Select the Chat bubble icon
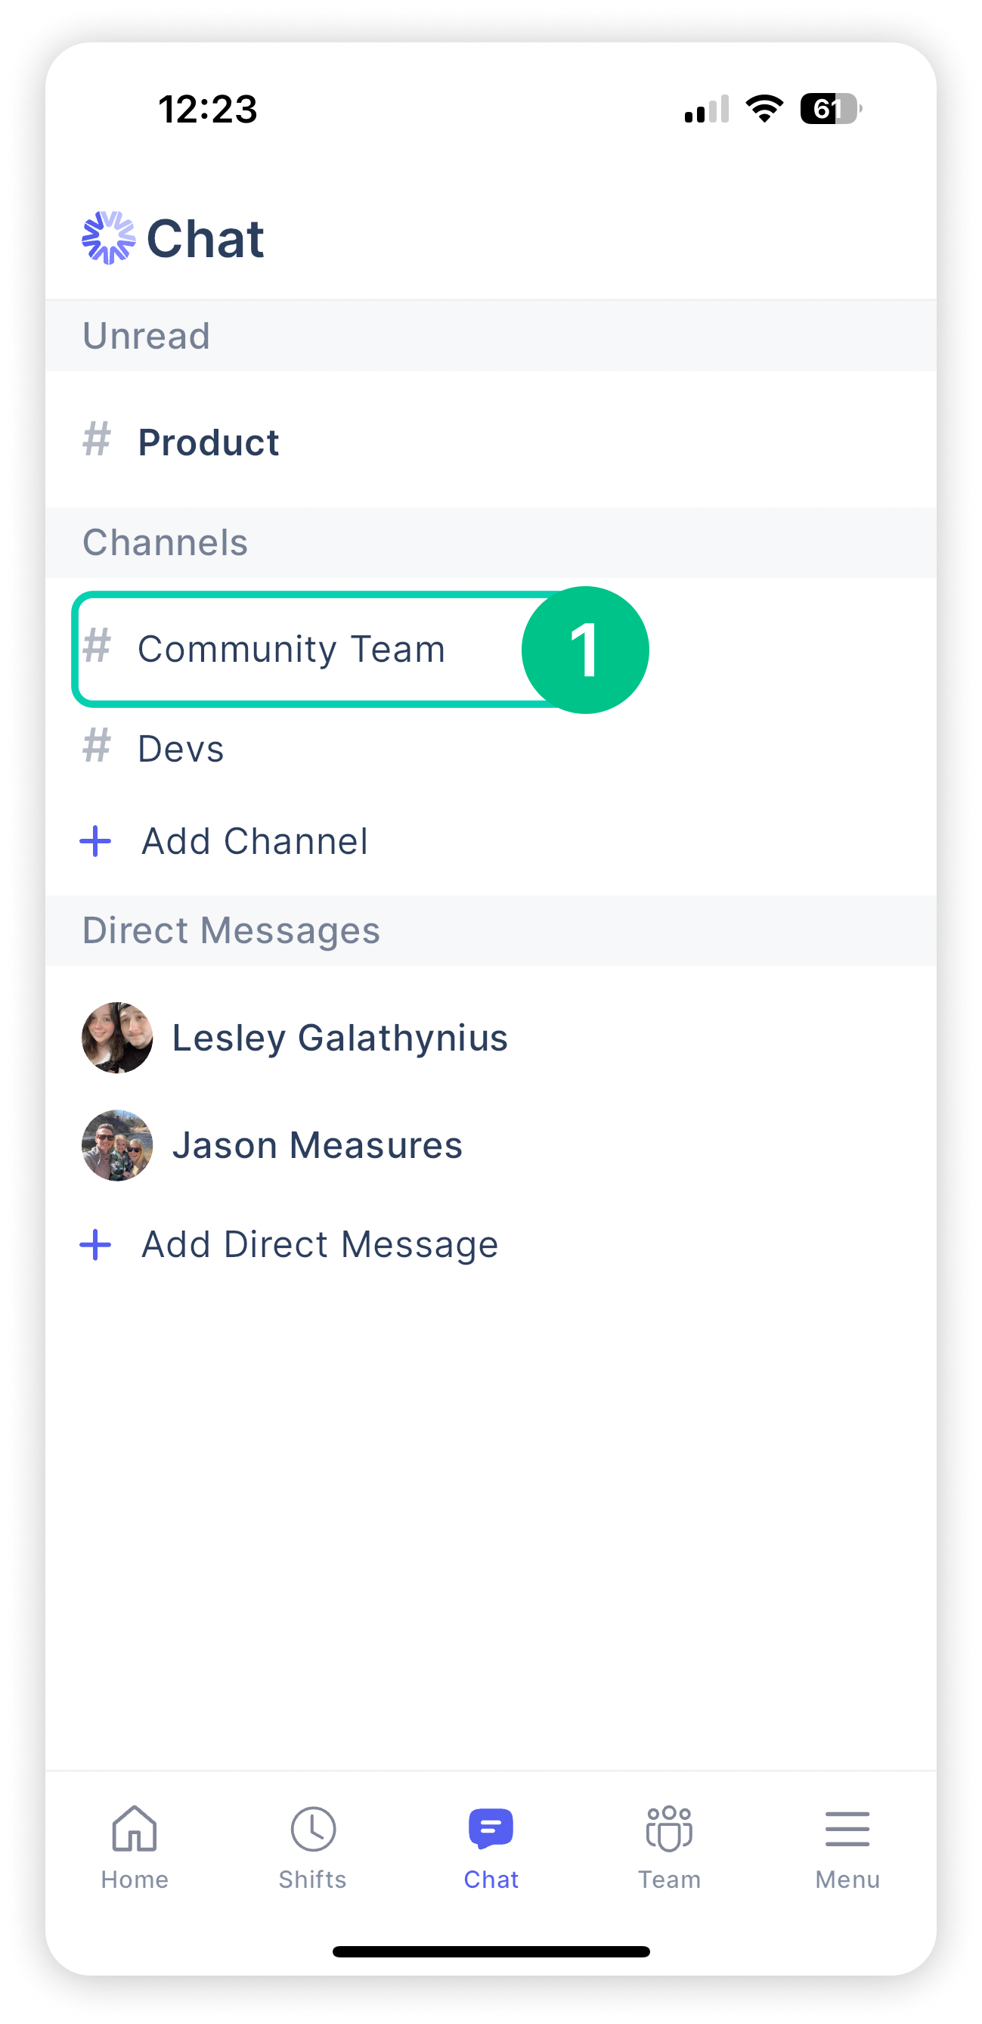Image resolution: width=982 pixels, height=2024 pixels. click(491, 1827)
